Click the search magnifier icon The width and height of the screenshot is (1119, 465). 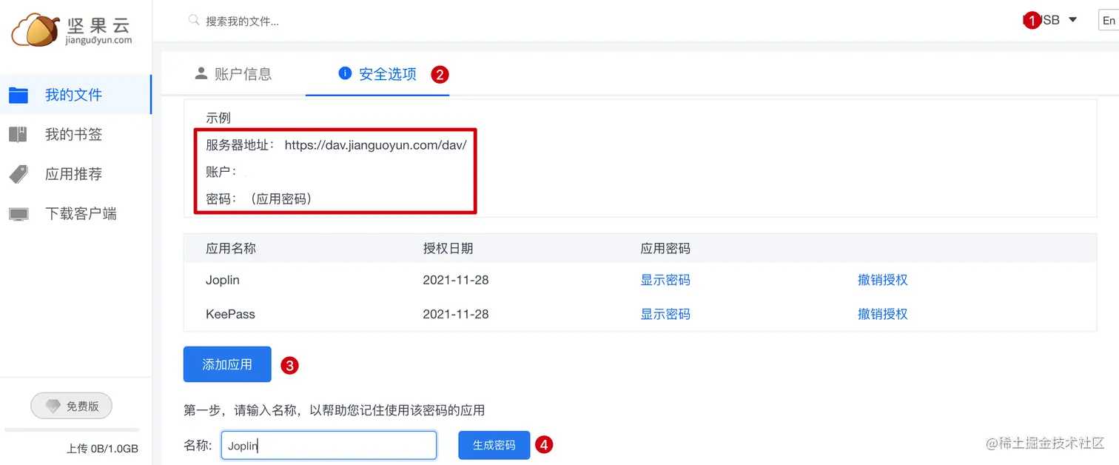point(194,21)
